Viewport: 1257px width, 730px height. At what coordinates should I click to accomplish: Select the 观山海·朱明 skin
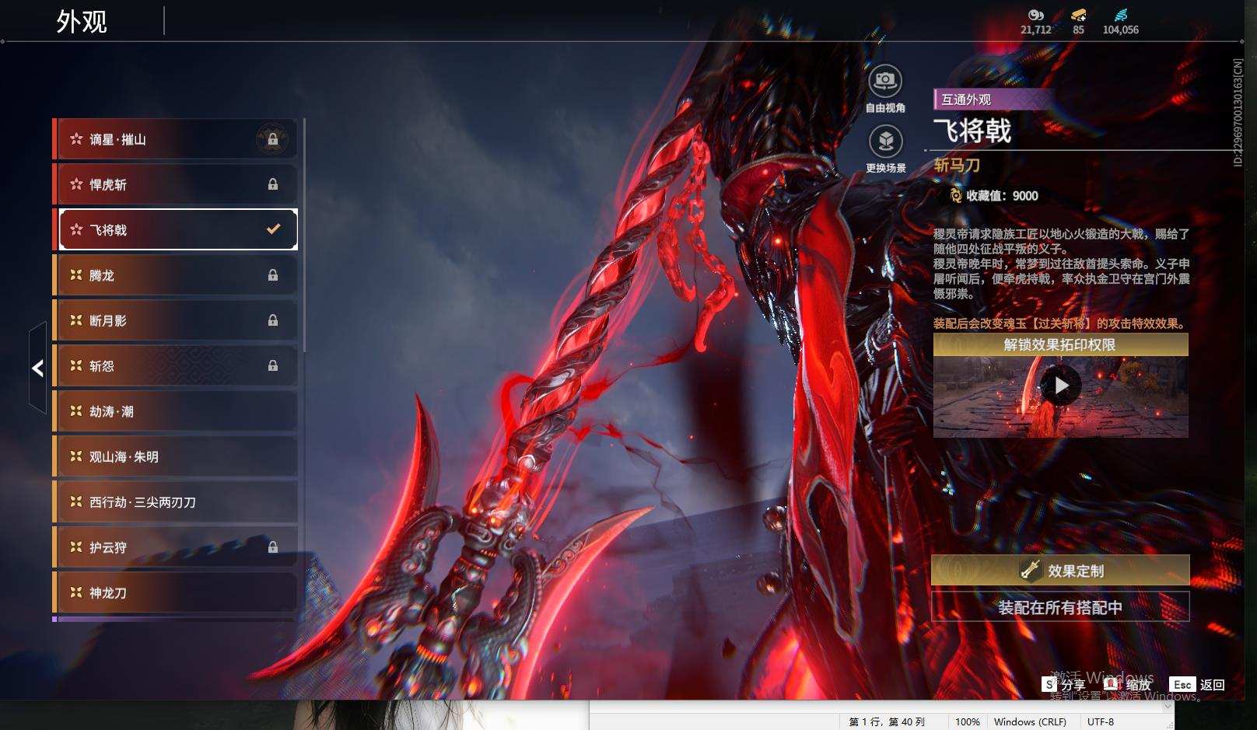pos(176,456)
